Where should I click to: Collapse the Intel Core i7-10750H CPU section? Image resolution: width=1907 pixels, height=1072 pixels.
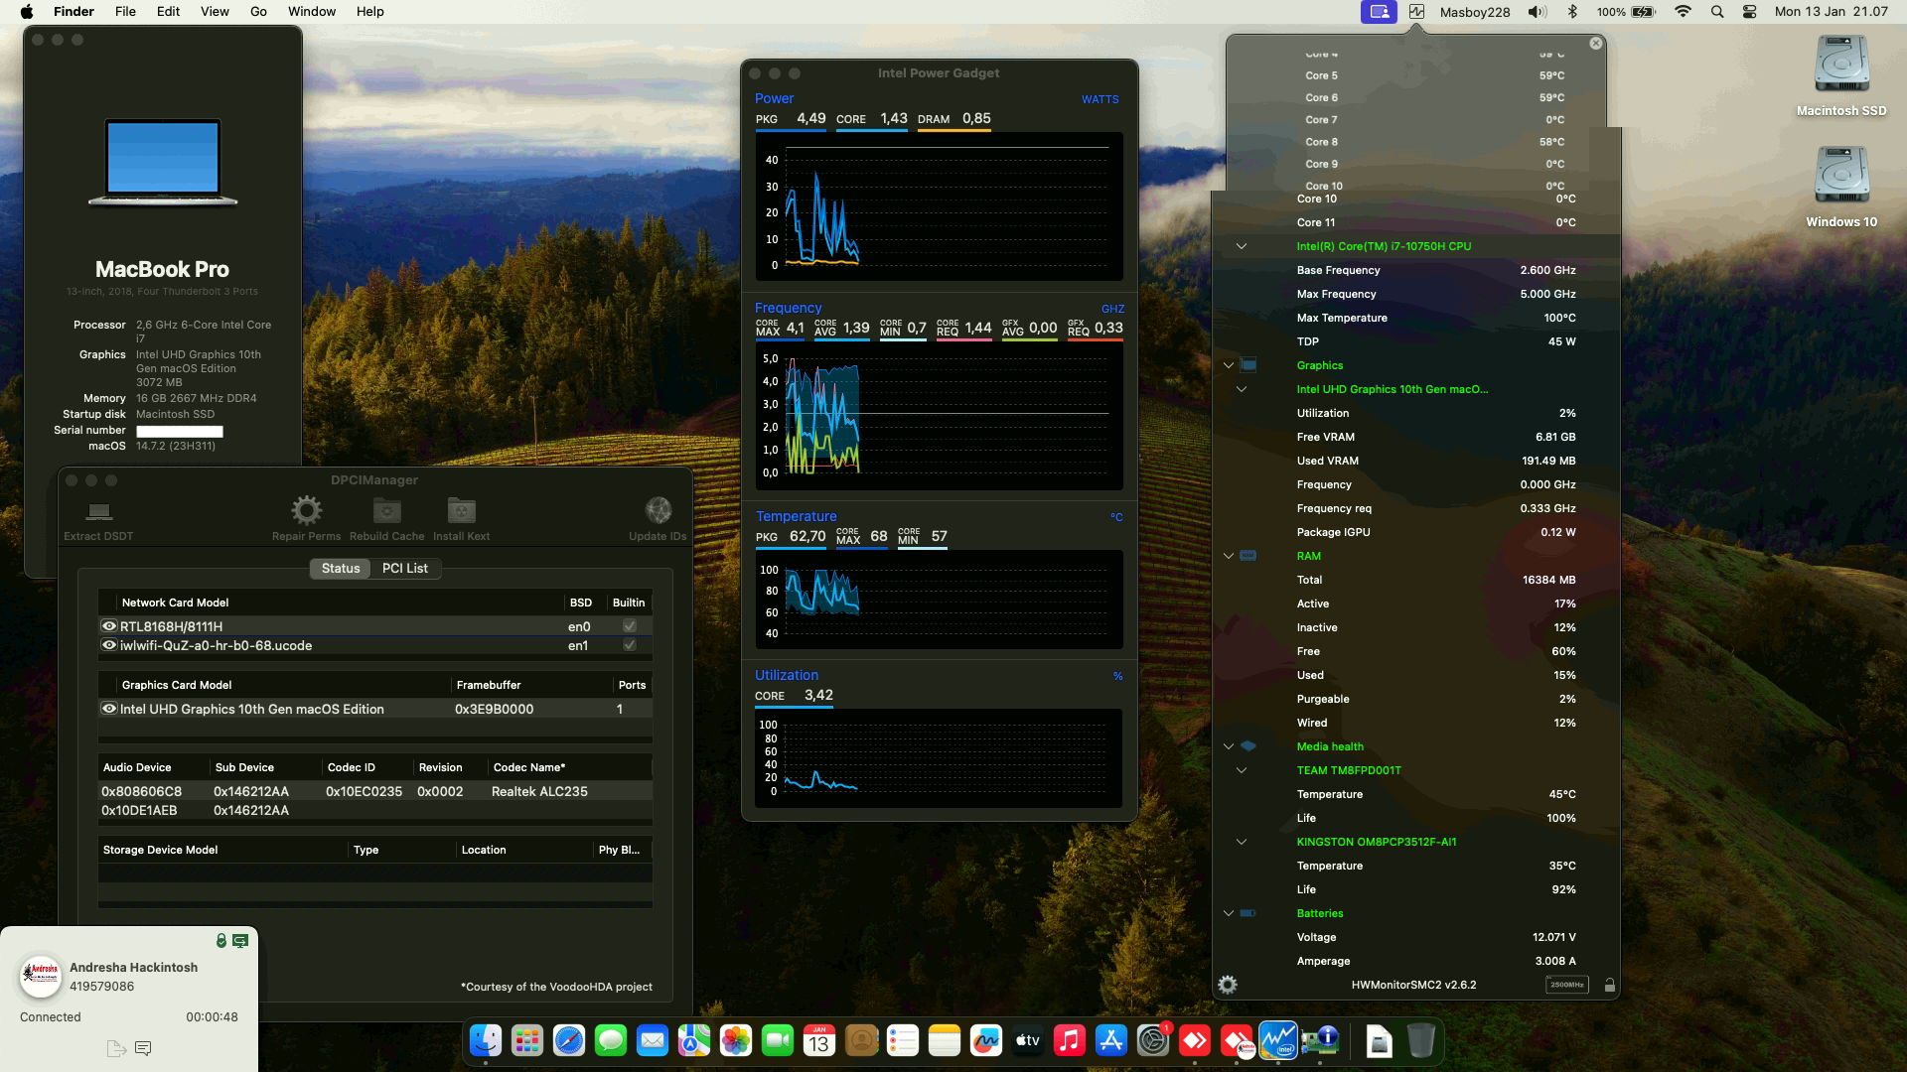coord(1240,245)
